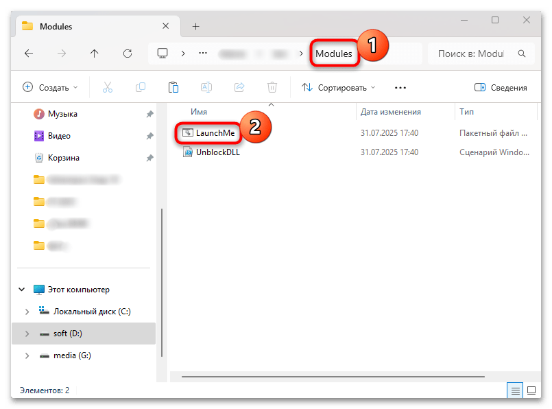This screenshot has height=409, width=552.
Task: Click the search field for Modules
Action: click(x=478, y=53)
